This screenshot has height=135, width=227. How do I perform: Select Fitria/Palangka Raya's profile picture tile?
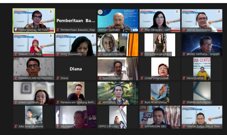point(159,43)
